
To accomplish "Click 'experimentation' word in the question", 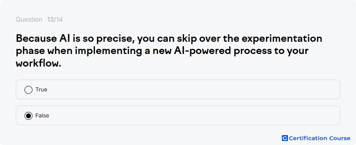I will [x=282, y=39].
